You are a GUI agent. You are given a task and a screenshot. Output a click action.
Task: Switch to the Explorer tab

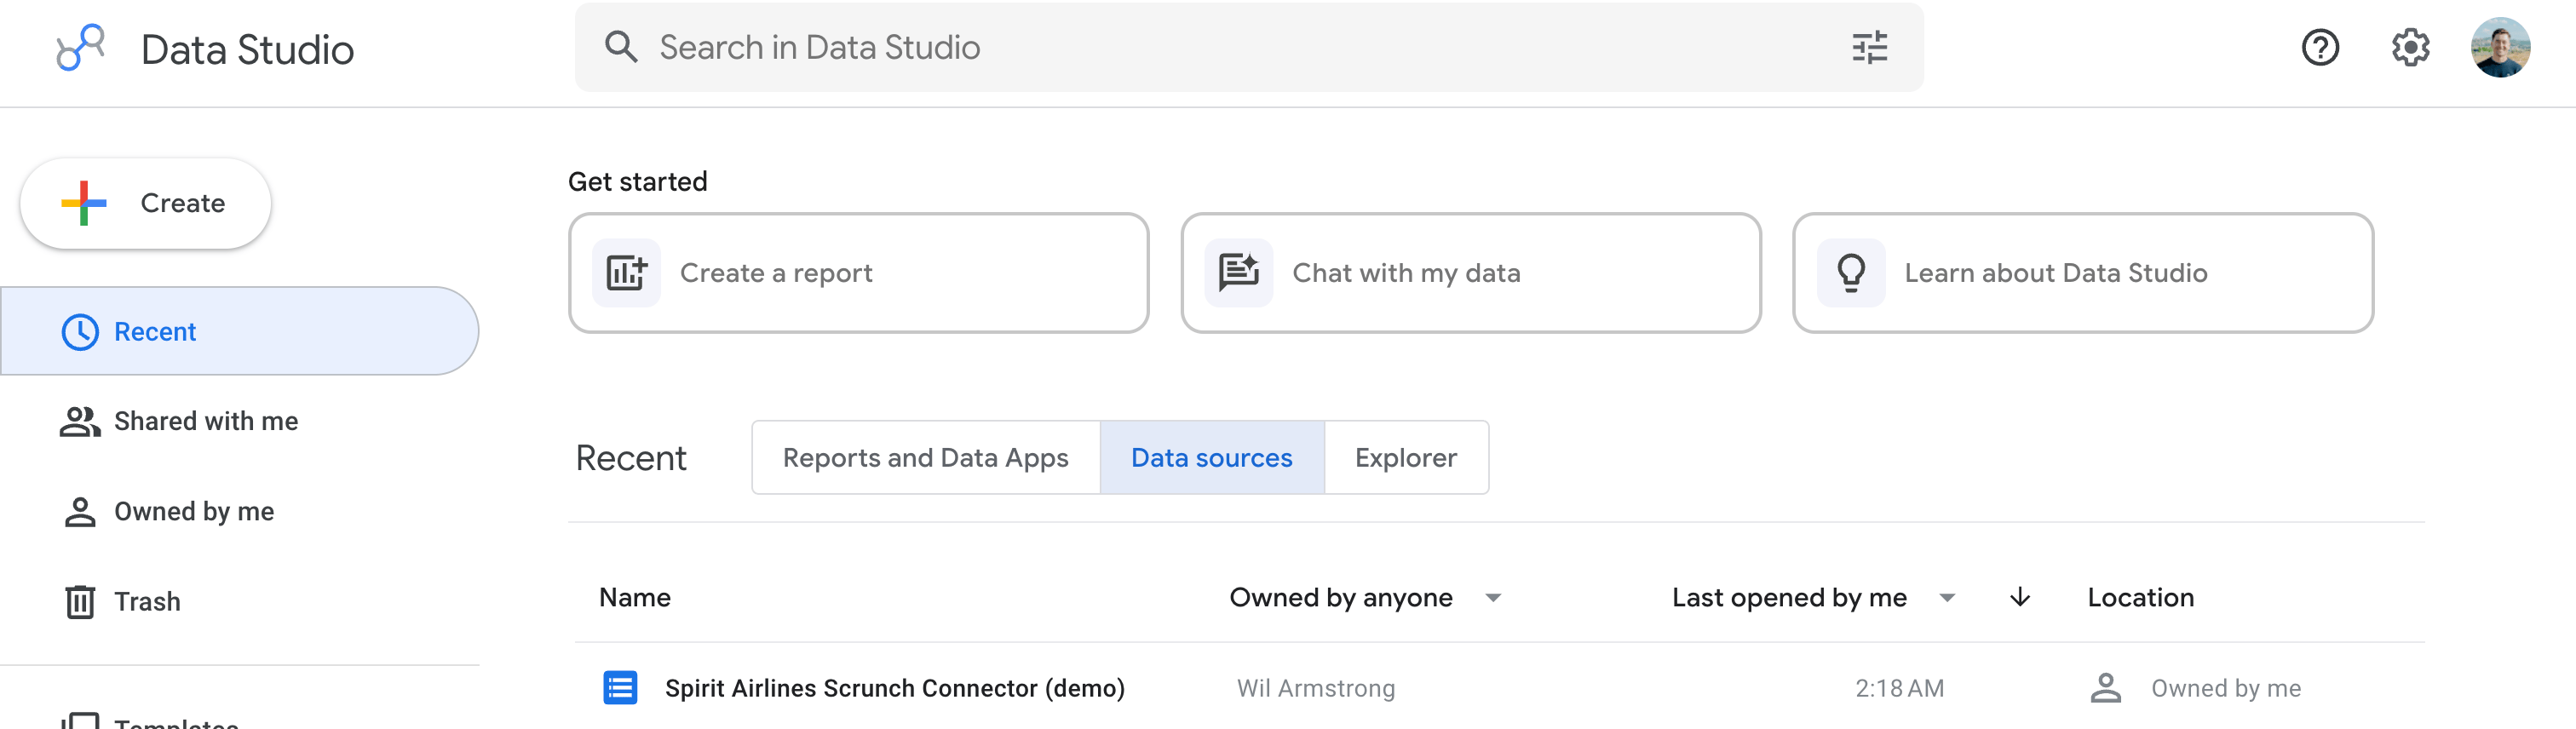click(x=1406, y=458)
